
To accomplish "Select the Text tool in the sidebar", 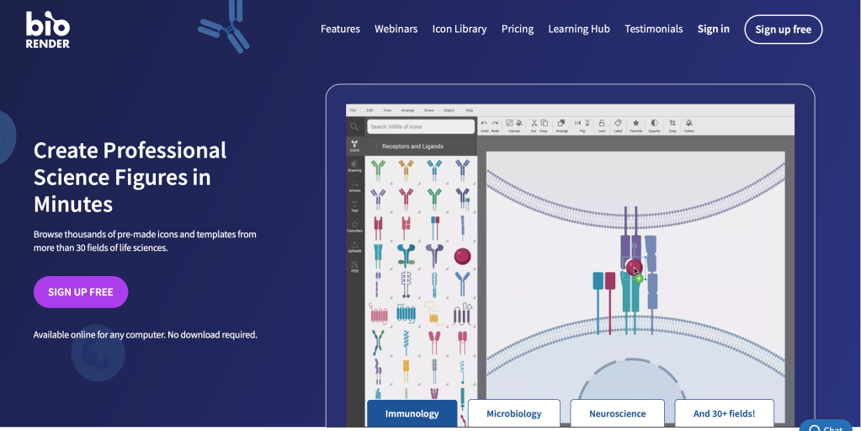I will point(354,206).
